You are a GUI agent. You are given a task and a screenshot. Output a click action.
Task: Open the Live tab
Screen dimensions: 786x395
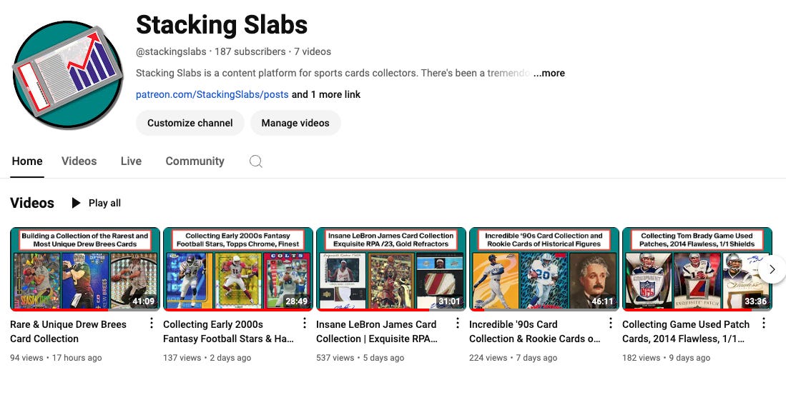tap(131, 161)
